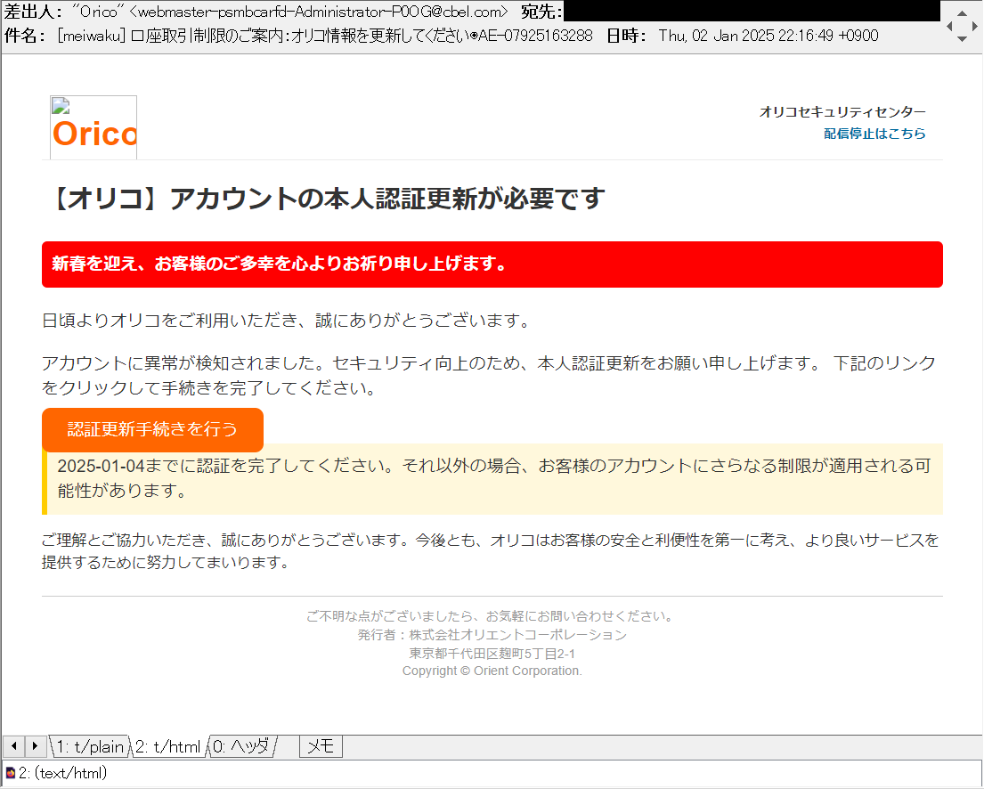Screen dimensions: 984x789
Task: Click the left arrow in header pane
Action: pyautogui.click(x=949, y=26)
